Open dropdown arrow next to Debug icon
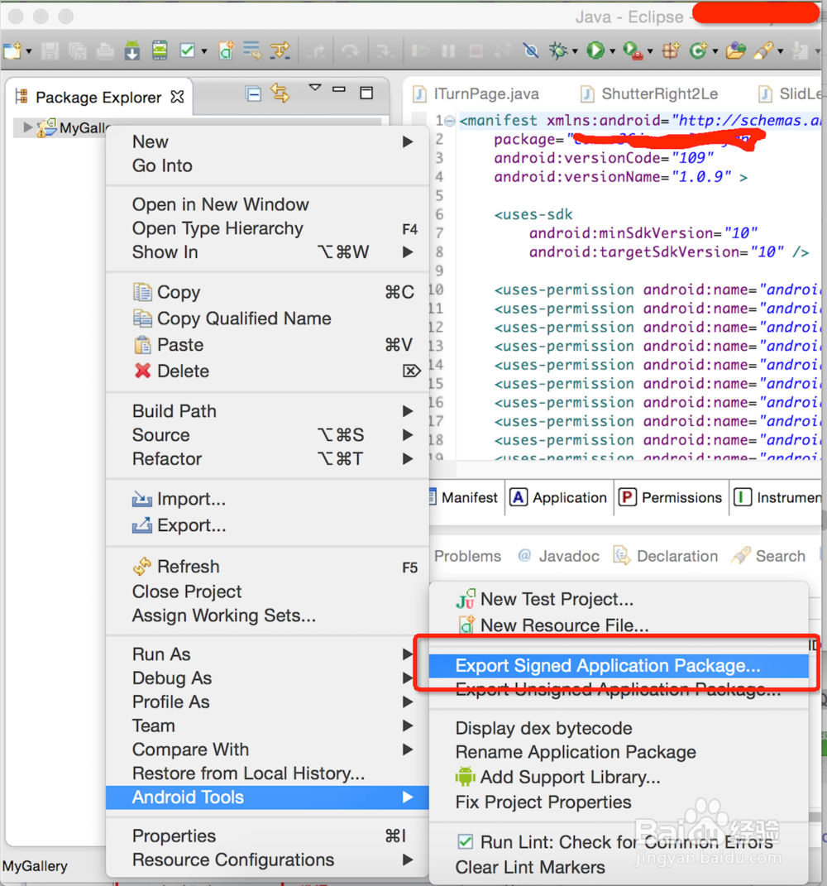 pyautogui.click(x=575, y=51)
